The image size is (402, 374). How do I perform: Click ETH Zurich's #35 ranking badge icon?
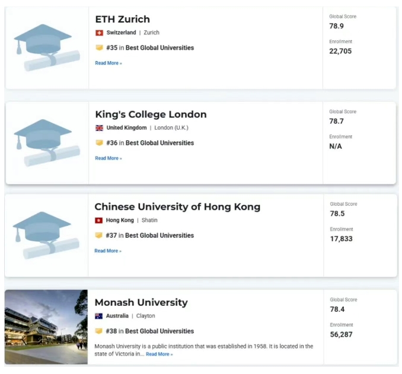coord(99,48)
